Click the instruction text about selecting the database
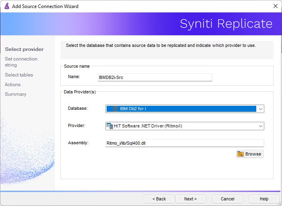Viewport: 282px width, 206px height. (161, 46)
